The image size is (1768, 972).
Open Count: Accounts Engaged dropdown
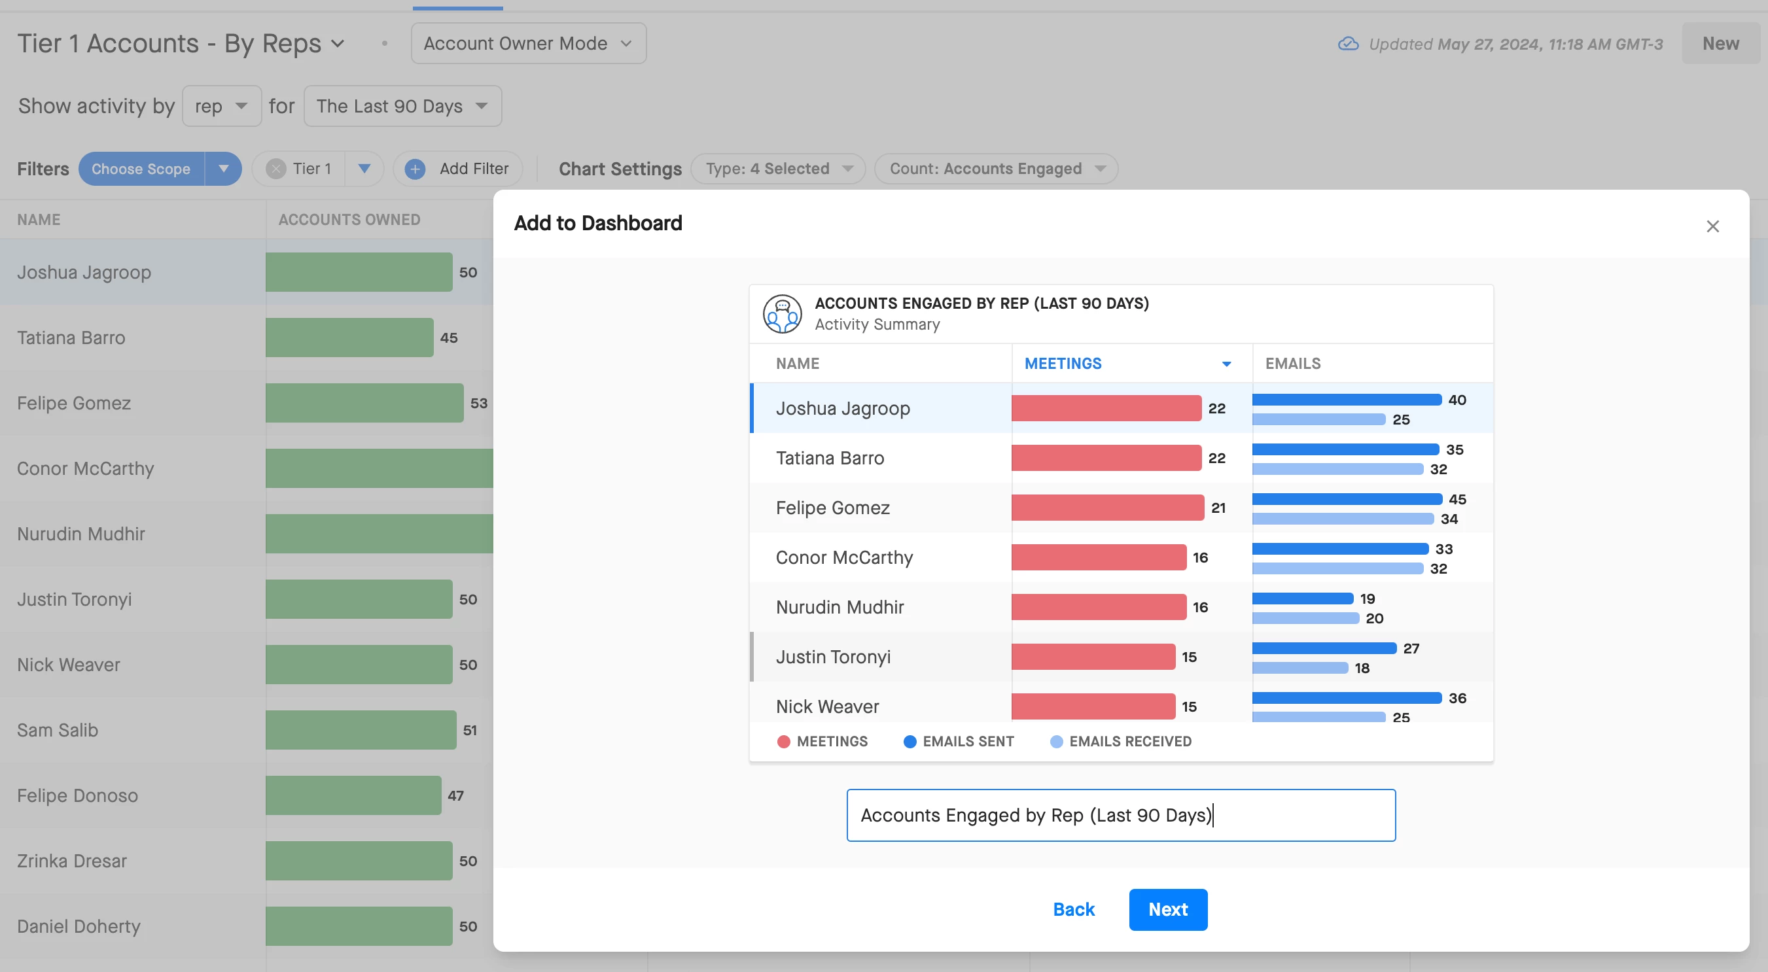996,169
